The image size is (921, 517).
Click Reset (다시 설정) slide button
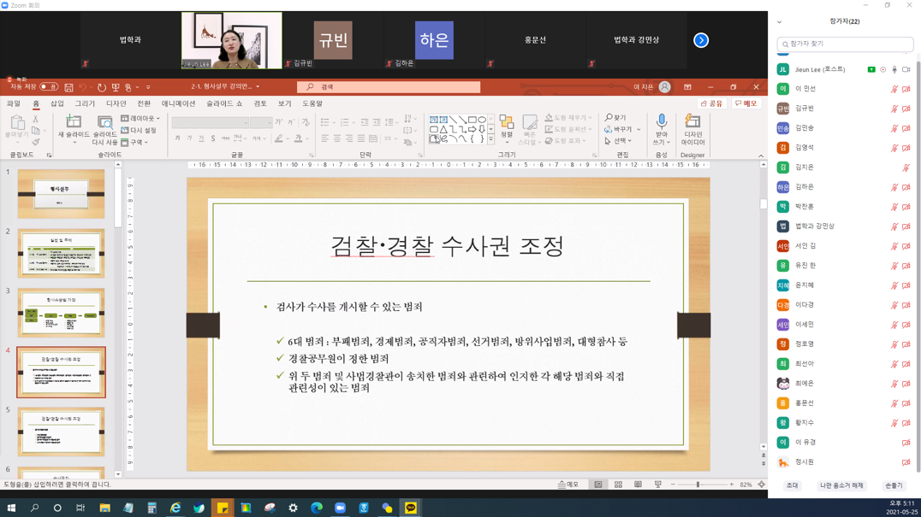[x=139, y=130]
